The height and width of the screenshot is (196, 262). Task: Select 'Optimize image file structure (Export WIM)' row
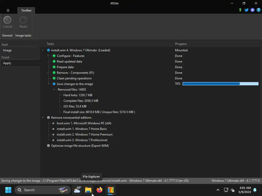(x=80, y=146)
